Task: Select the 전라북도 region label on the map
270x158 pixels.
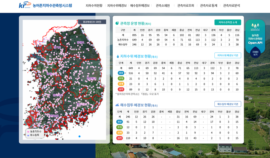Action: pyautogui.click(x=58, y=95)
